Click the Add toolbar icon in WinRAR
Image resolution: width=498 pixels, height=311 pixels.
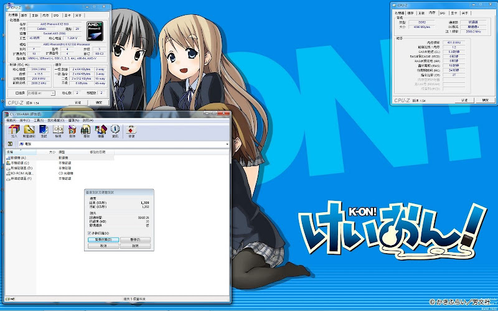[x=14, y=131]
